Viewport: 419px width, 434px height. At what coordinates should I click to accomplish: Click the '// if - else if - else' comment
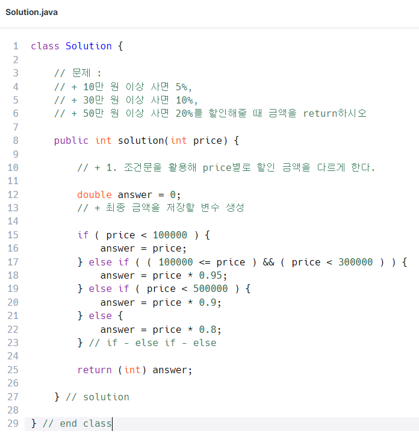[x=152, y=343]
